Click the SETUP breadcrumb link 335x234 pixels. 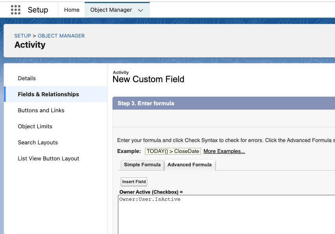pos(23,36)
